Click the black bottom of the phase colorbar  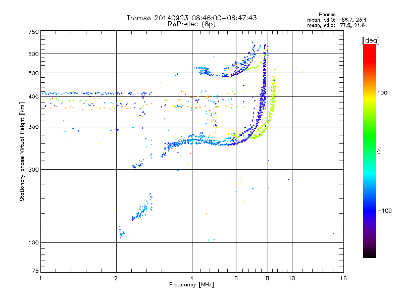tap(370, 254)
